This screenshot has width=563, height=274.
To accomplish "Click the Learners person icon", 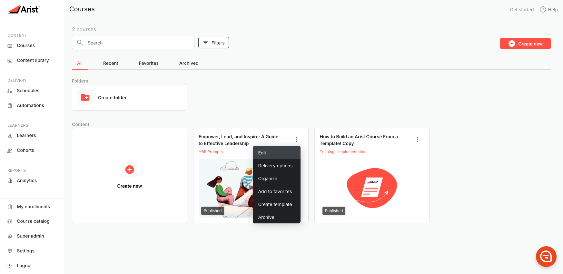I will pos(10,136).
